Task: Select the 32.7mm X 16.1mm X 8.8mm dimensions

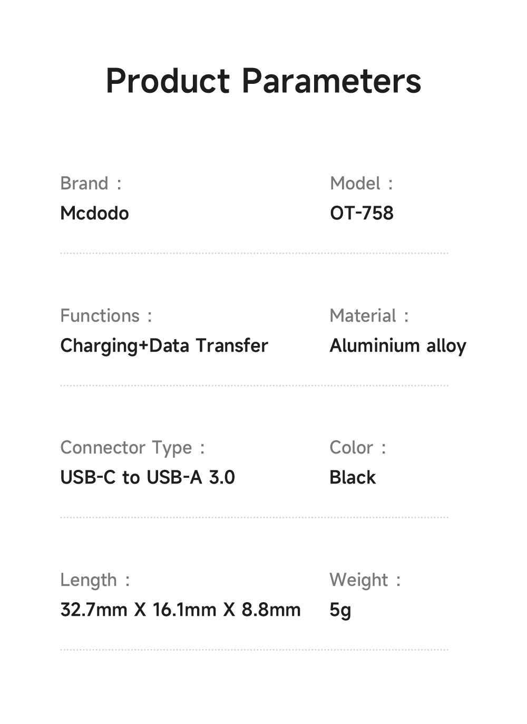Action: (x=180, y=610)
